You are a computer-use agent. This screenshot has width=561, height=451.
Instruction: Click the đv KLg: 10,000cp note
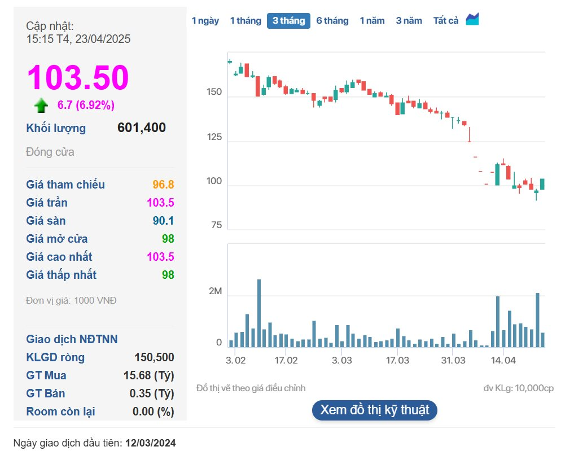click(x=519, y=388)
